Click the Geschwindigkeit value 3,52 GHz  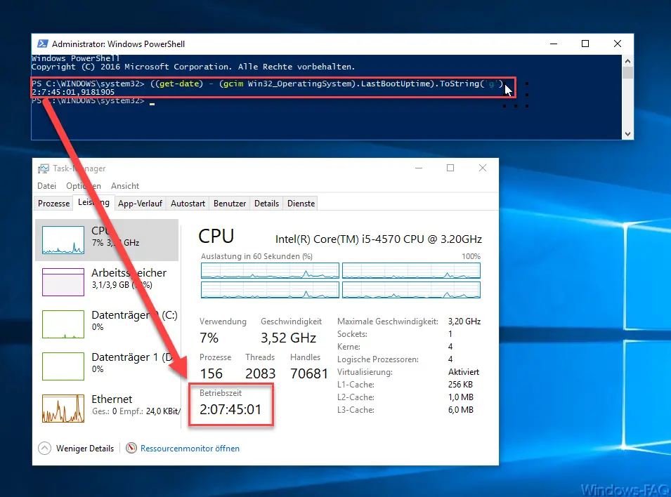pyautogui.click(x=289, y=338)
